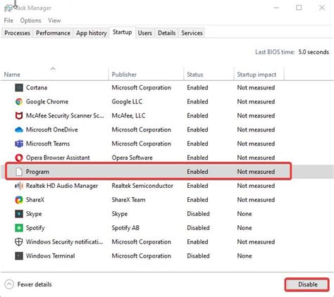Screen dimensions: 334x297
Task: Click the Google Chrome icon
Action: point(19,102)
